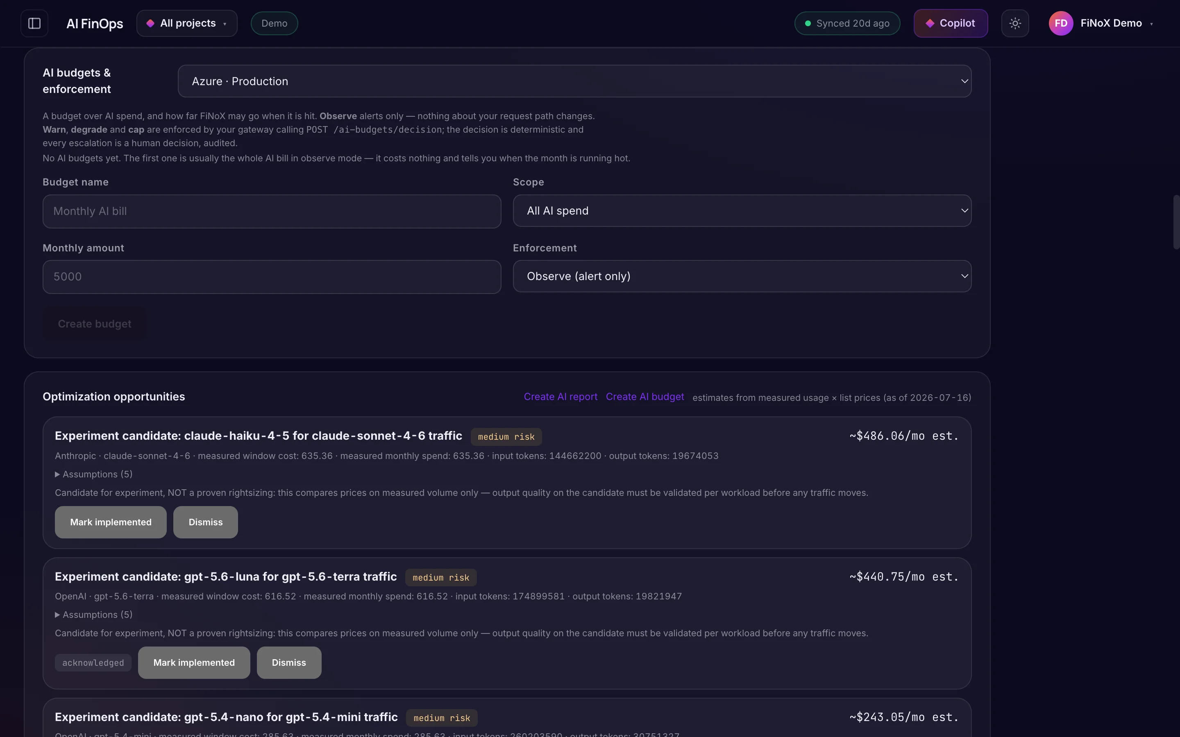Screen dimensions: 1180x737
Task: Click the Synced 20d ago status
Action: 847,23
